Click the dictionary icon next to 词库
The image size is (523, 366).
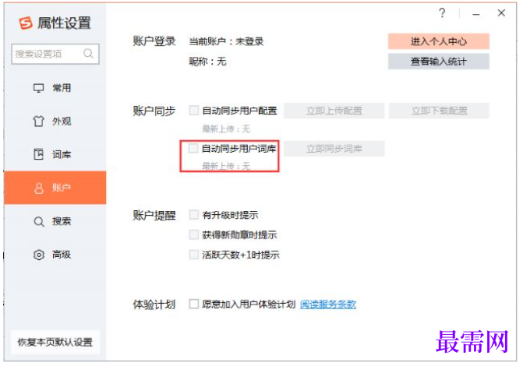(x=38, y=154)
